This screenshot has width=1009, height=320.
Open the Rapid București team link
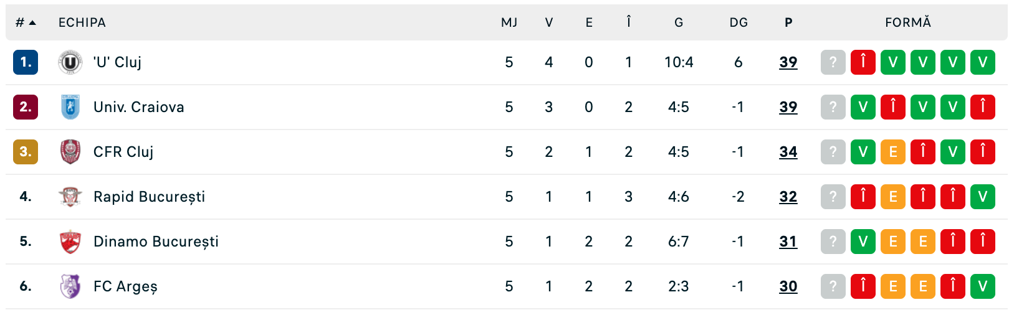coord(149,197)
